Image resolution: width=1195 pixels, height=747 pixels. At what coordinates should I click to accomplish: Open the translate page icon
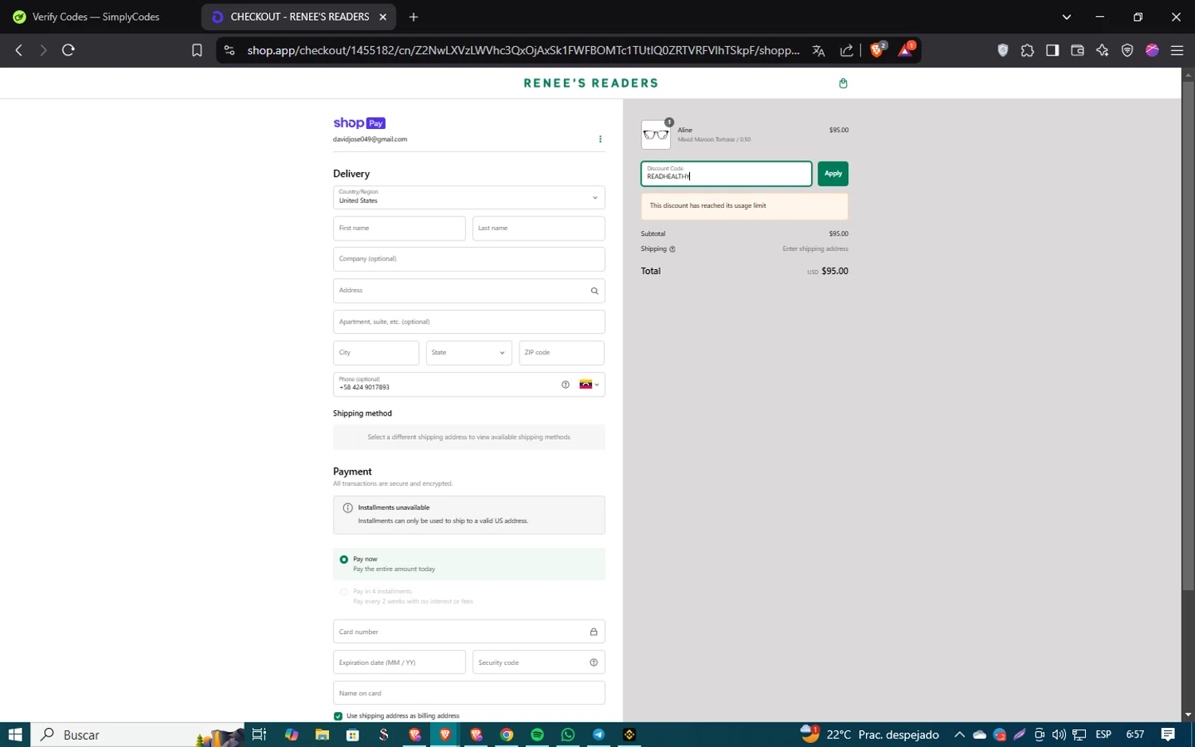pos(818,50)
